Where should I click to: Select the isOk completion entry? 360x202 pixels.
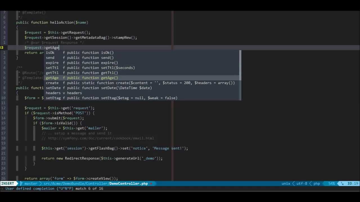coord(143,53)
